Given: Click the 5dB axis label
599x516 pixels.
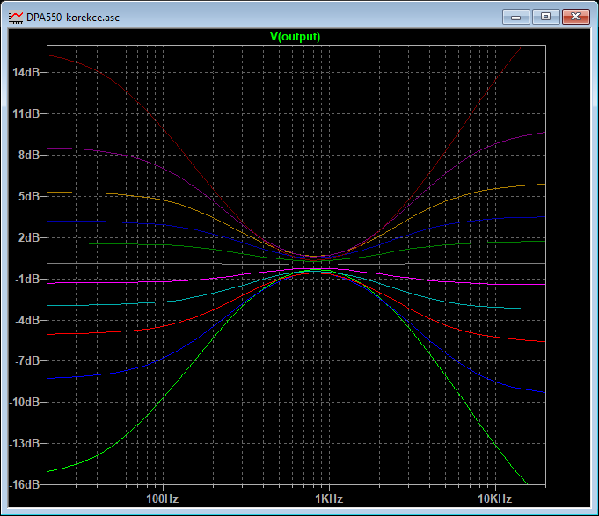Looking at the screenshot, I should pos(29,196).
